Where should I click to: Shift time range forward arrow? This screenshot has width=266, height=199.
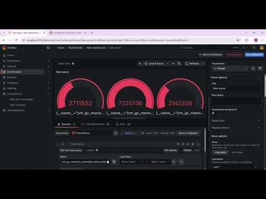coord(173,64)
